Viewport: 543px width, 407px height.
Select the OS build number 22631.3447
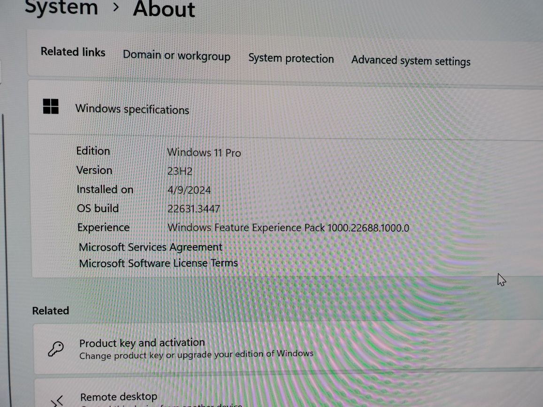[194, 209]
